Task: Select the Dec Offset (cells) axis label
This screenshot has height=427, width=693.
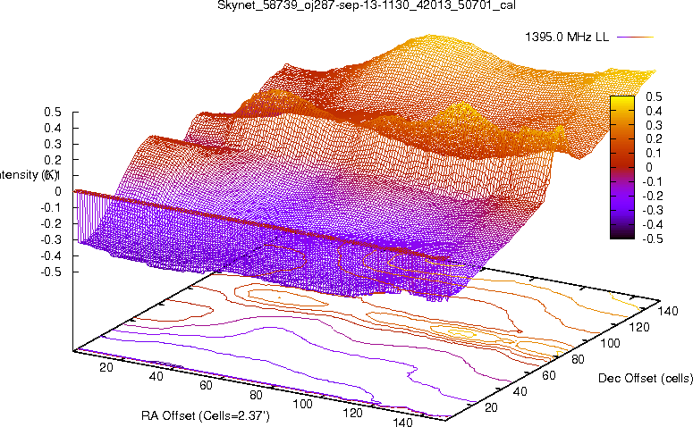Action: [x=646, y=378]
